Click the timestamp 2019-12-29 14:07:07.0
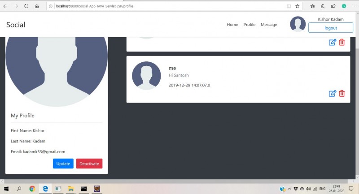Viewport: 359px width, 194px height. tap(189, 85)
